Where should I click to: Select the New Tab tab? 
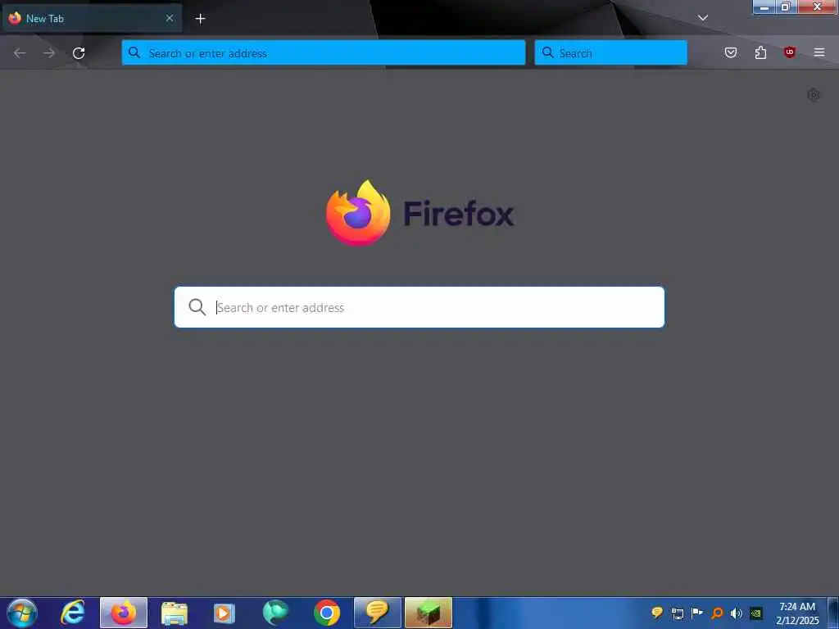tap(92, 19)
